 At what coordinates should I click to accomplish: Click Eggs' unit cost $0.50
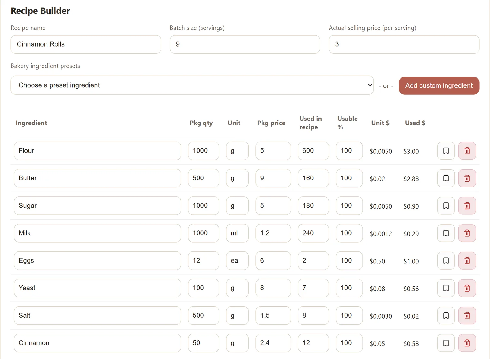point(377,261)
